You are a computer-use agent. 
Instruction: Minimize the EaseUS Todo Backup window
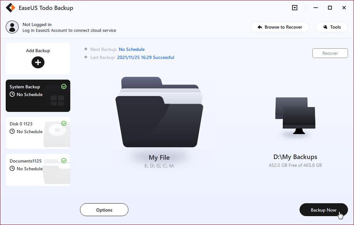[x=316, y=8]
